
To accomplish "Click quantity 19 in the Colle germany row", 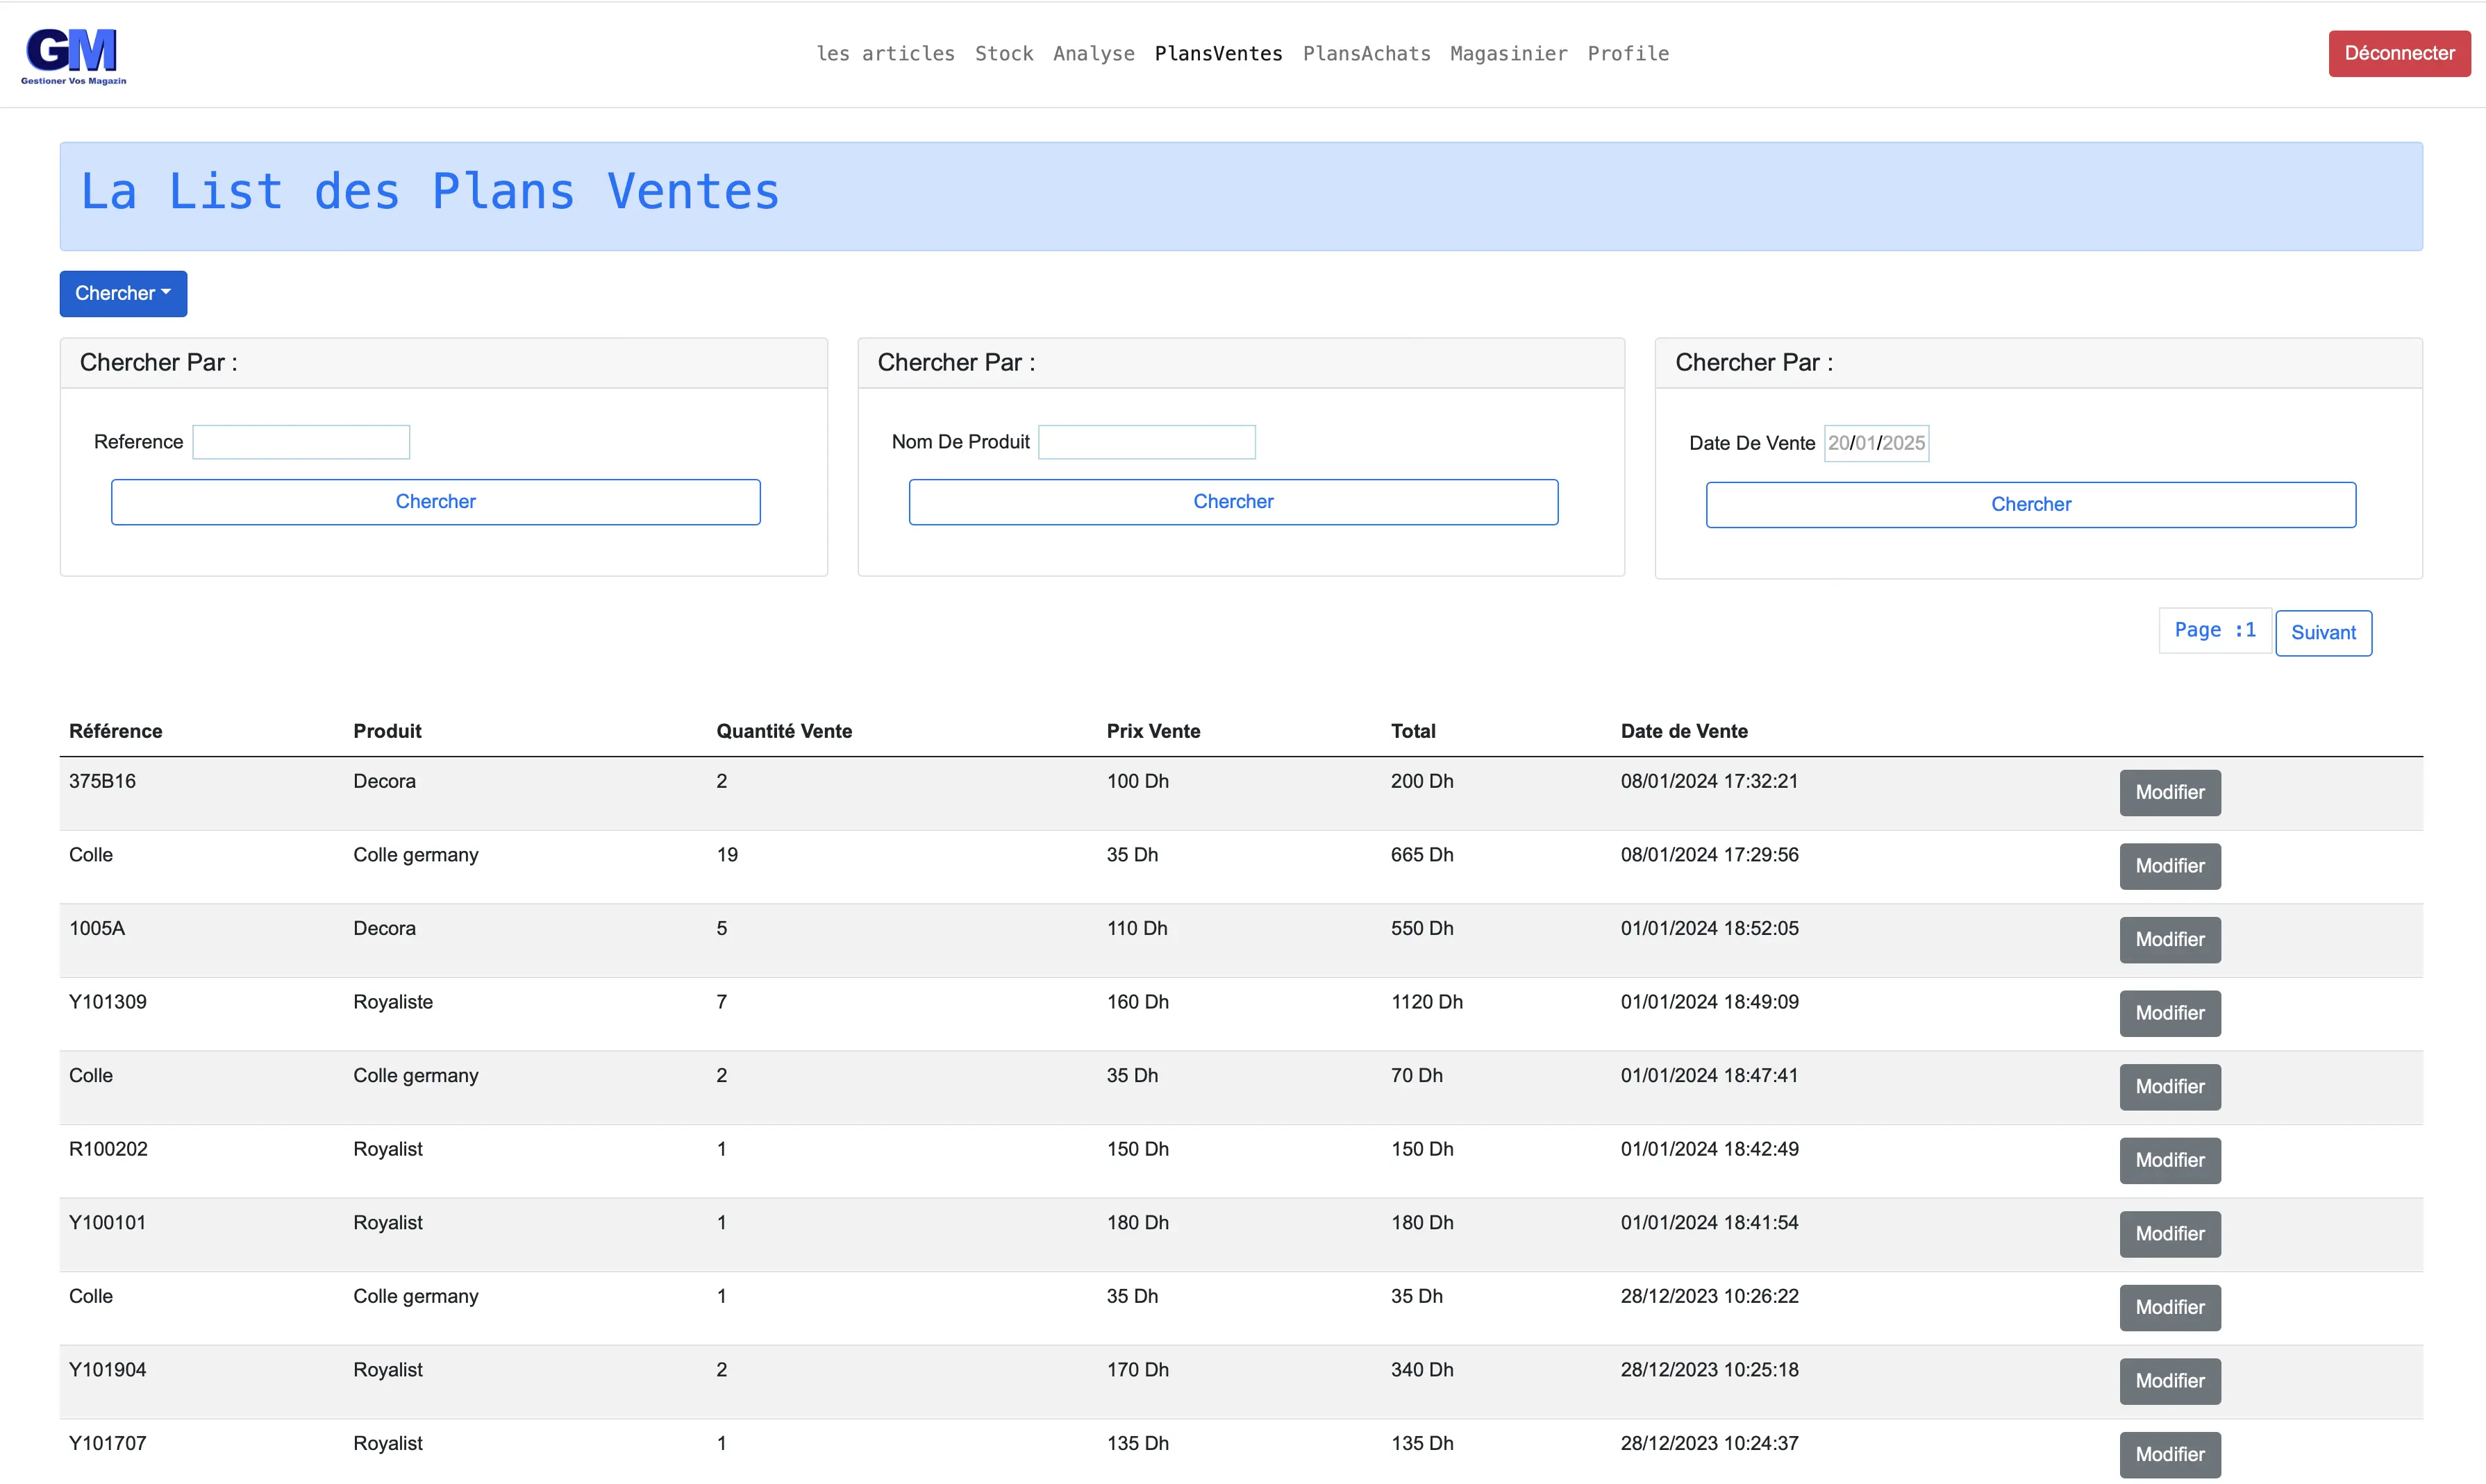I will tap(727, 856).
